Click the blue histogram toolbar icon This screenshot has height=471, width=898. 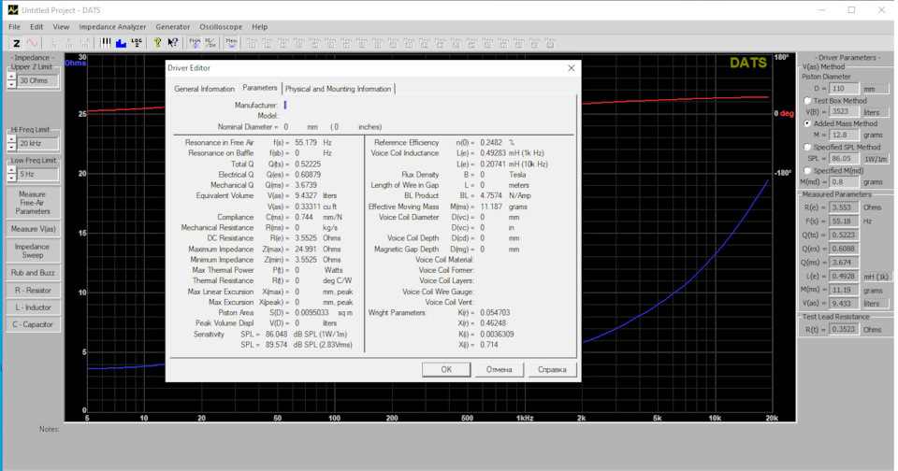pyautogui.click(x=121, y=43)
